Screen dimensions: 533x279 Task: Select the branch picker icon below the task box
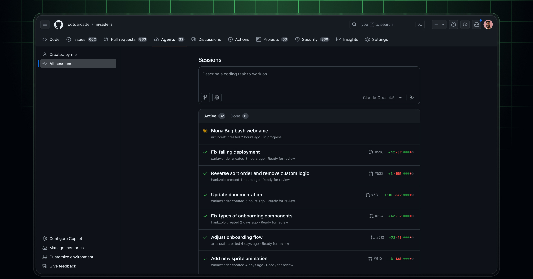click(x=205, y=98)
